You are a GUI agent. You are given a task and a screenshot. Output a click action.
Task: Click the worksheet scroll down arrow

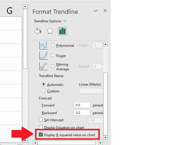click(25, 141)
